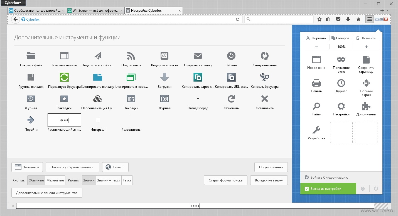This screenshot has width=398, height=216.
Task: Switch mode to Значки + текст
Action: coord(109,180)
